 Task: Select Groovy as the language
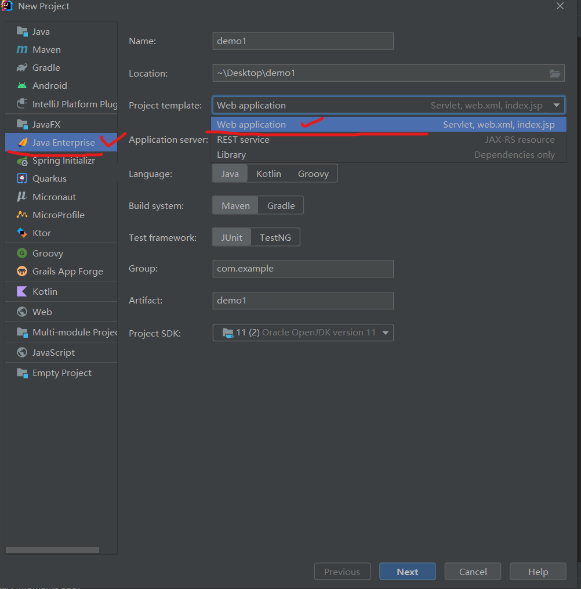tap(313, 174)
